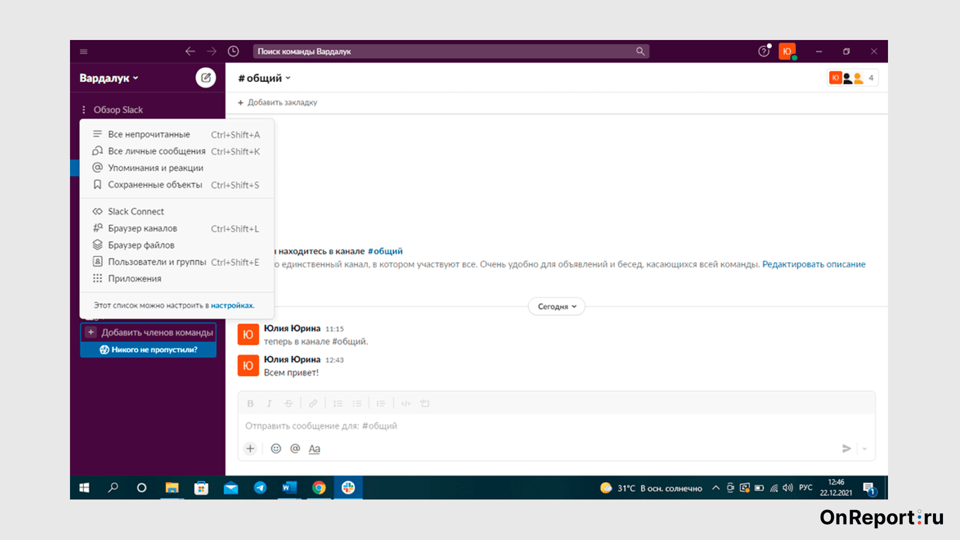Open Сохраненные объекты

pos(176,185)
